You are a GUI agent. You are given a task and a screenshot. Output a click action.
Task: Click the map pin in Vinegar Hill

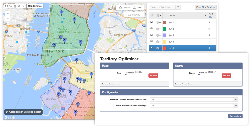click(77, 60)
